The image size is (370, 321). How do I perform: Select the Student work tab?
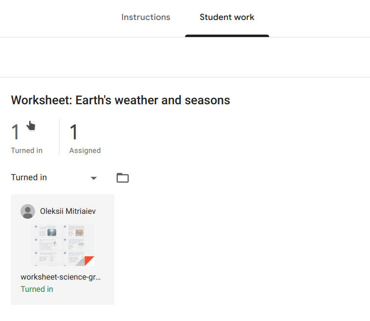227,17
